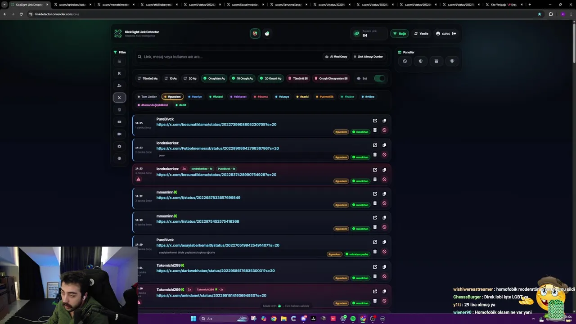Select the #dunya tag filter
This screenshot has height=324, width=576.
point(282,97)
